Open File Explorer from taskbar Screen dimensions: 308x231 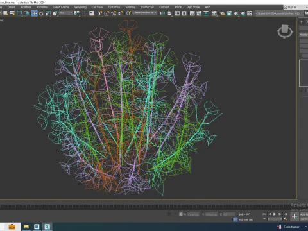26,227
